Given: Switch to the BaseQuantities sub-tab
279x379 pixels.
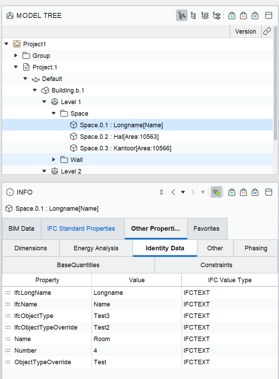Looking at the screenshot, I should [x=78, y=265].
